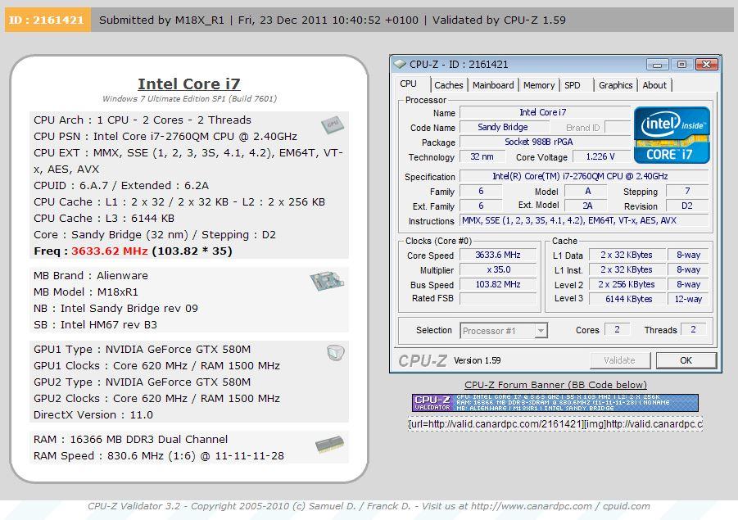Click the CPU-Z Version 1.59 label
Viewport: 738px width, 520px height.
478,360
